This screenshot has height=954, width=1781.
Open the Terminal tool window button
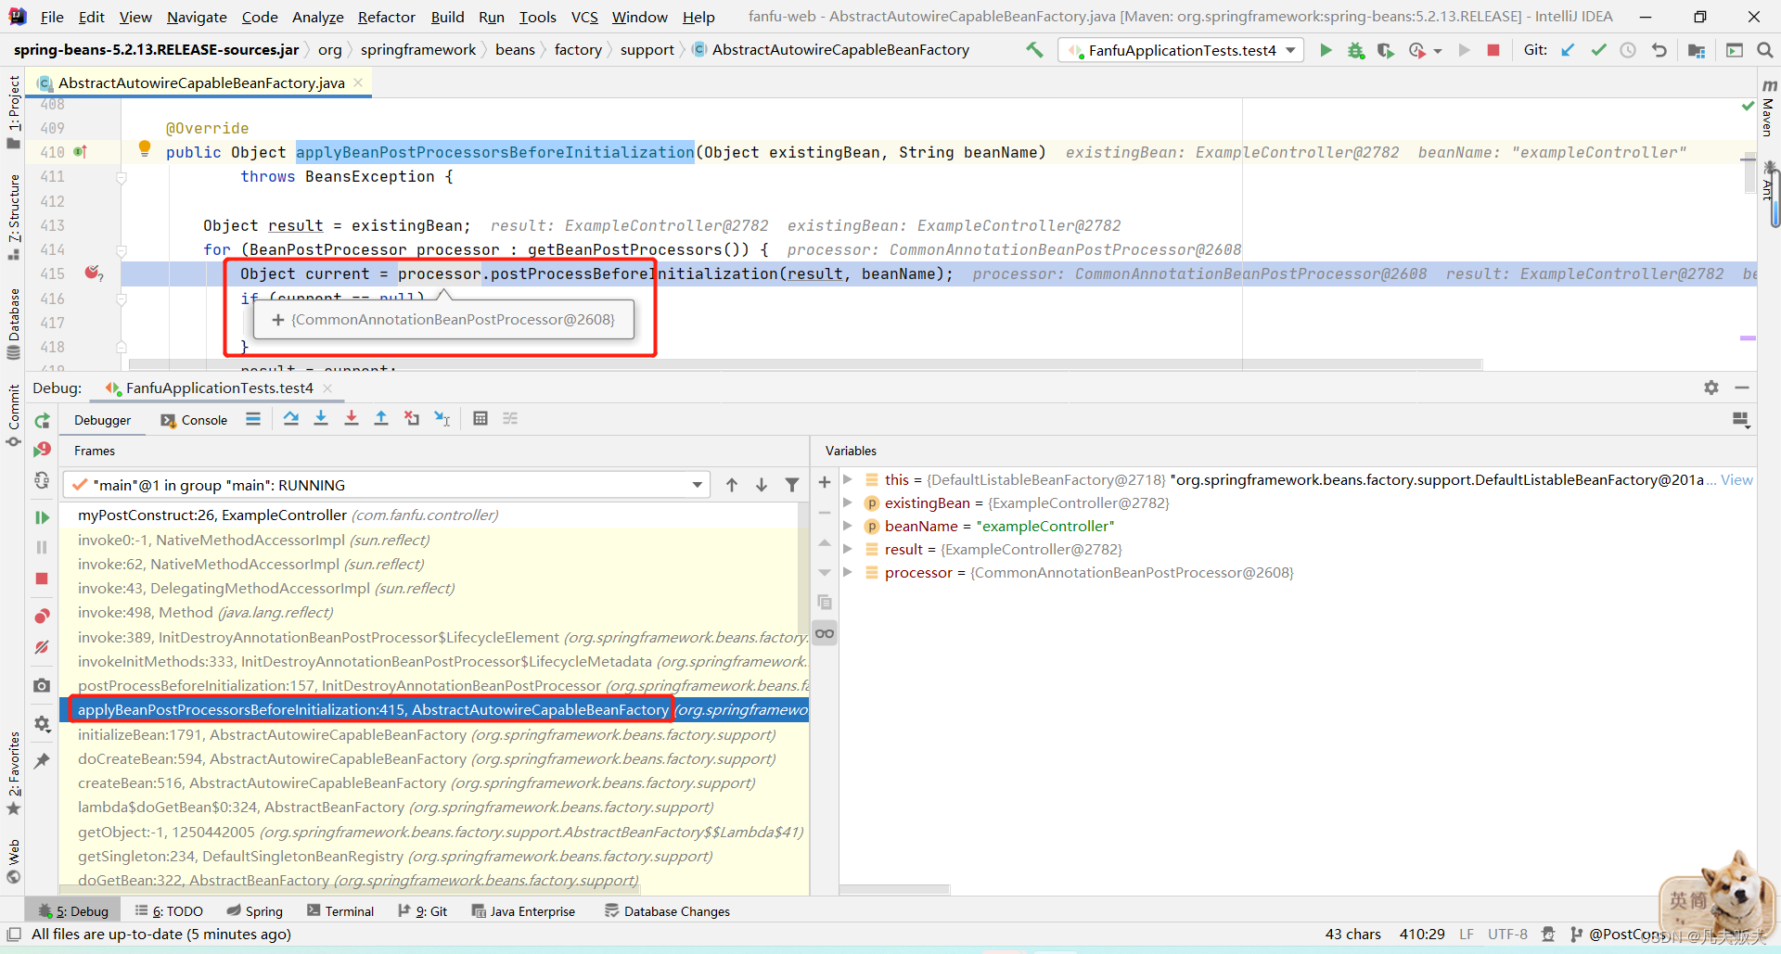[340, 911]
